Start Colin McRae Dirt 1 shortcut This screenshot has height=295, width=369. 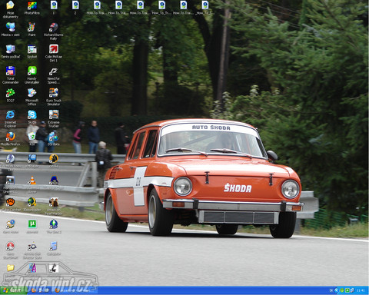tap(53, 49)
